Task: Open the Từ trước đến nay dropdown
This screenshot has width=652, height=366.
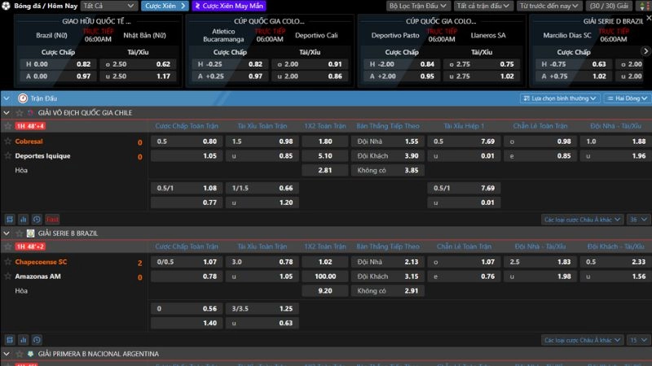Action: point(548,6)
